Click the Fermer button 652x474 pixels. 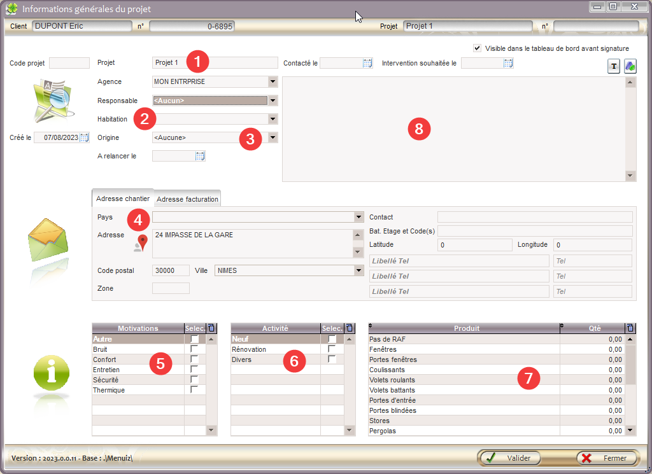607,458
